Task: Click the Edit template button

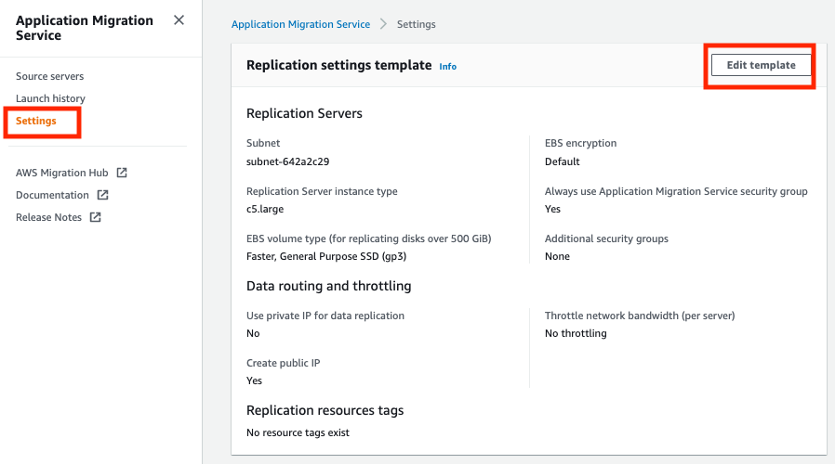Action: (x=761, y=65)
